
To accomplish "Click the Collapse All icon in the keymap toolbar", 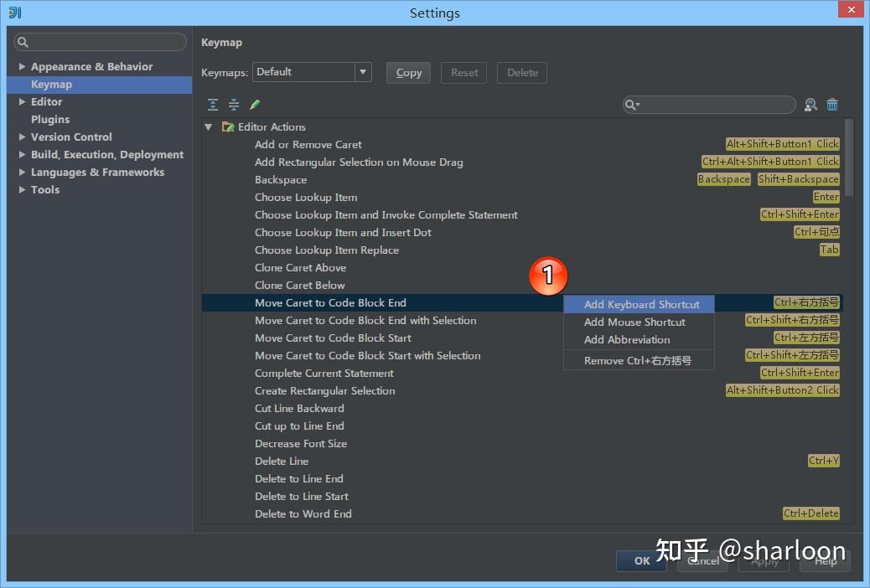I will tap(233, 104).
